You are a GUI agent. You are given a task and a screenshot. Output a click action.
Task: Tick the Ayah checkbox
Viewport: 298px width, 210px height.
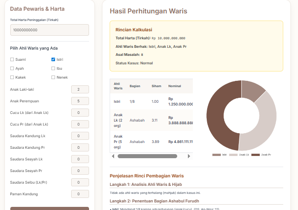(x=12, y=68)
